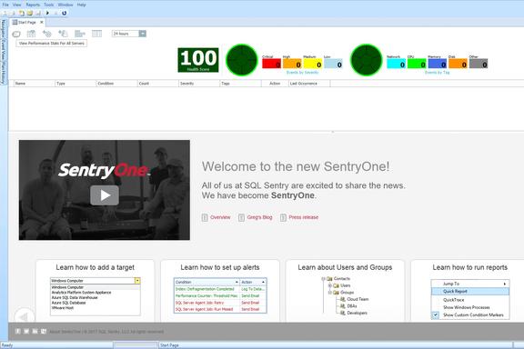Click the add user icon in the start page toolbar
This screenshot has width=524, height=349.
click(x=63, y=34)
